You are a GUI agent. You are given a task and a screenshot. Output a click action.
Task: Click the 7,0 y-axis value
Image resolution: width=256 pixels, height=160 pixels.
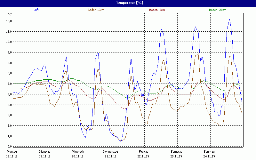point(9,73)
